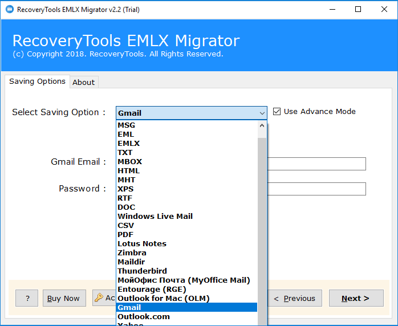Choose Outlook.com from the dropdown
This screenshot has width=398, height=326.
pyautogui.click(x=187, y=317)
